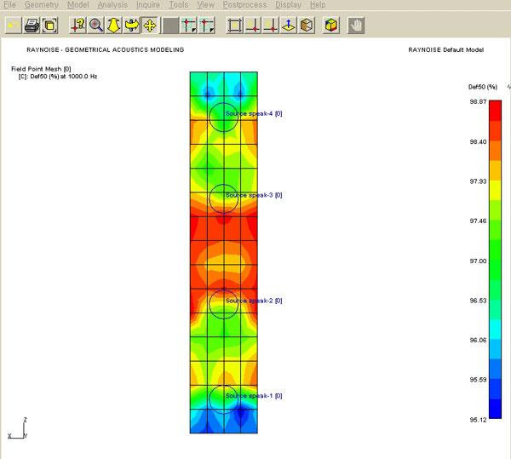
Task: Select the yellow rotate view tool
Action: 132,26
